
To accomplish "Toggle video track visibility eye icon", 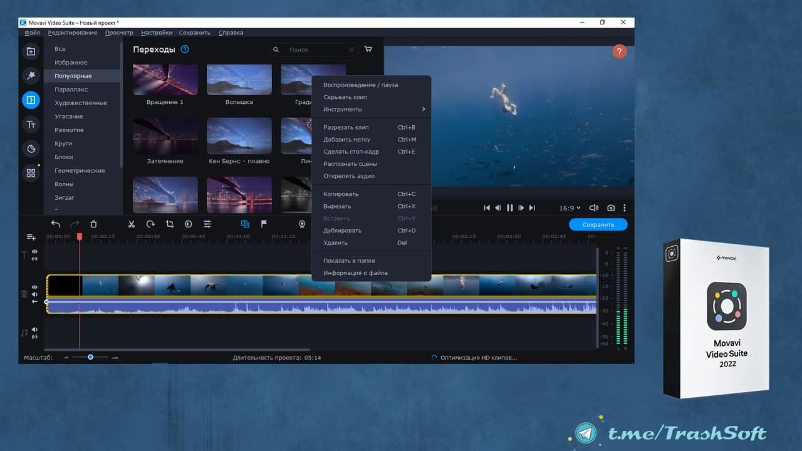I will click(34, 288).
